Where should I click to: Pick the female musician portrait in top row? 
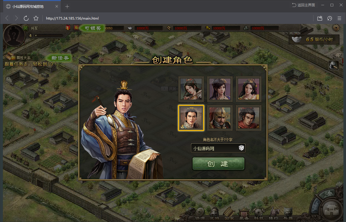[x=191, y=89]
